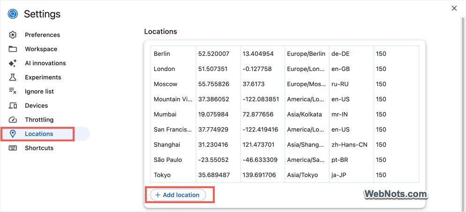Select the Locations tab label

pos(39,134)
